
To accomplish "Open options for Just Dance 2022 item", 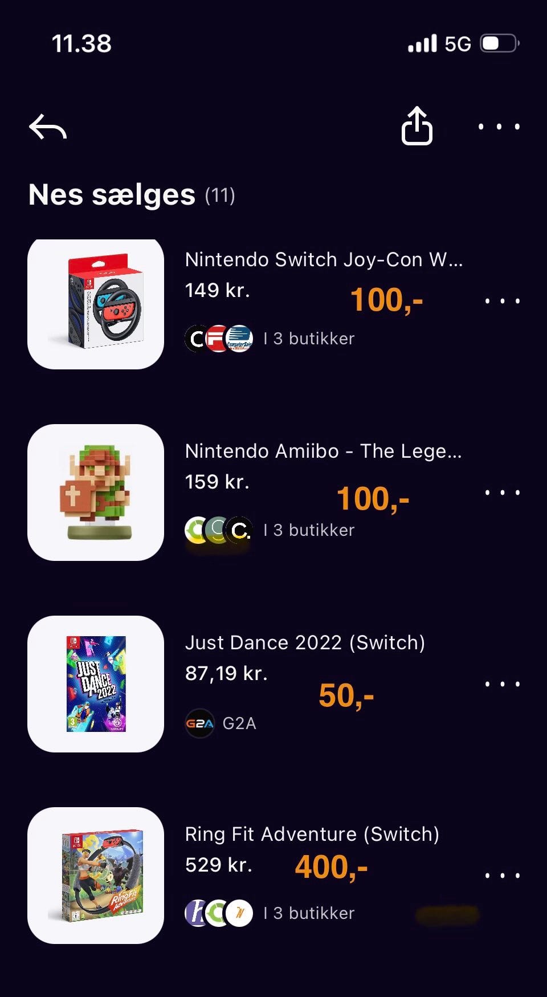I will click(502, 683).
